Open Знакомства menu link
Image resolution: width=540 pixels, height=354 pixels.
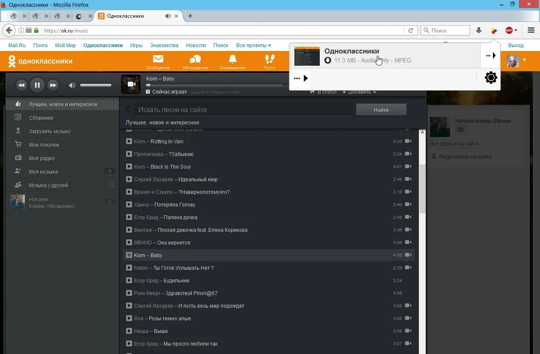(x=164, y=45)
